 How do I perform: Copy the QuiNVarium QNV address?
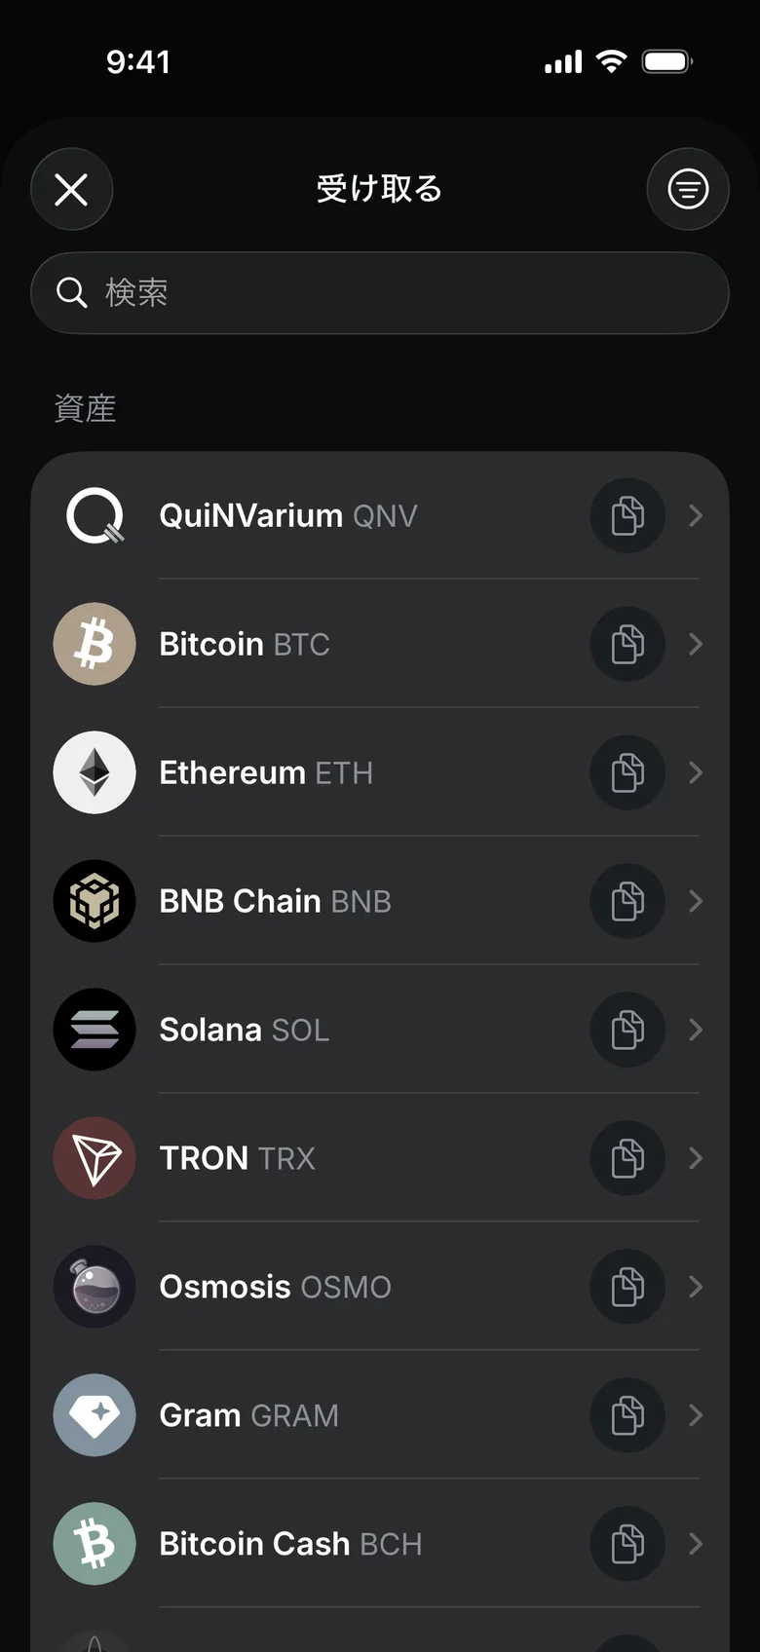point(627,515)
